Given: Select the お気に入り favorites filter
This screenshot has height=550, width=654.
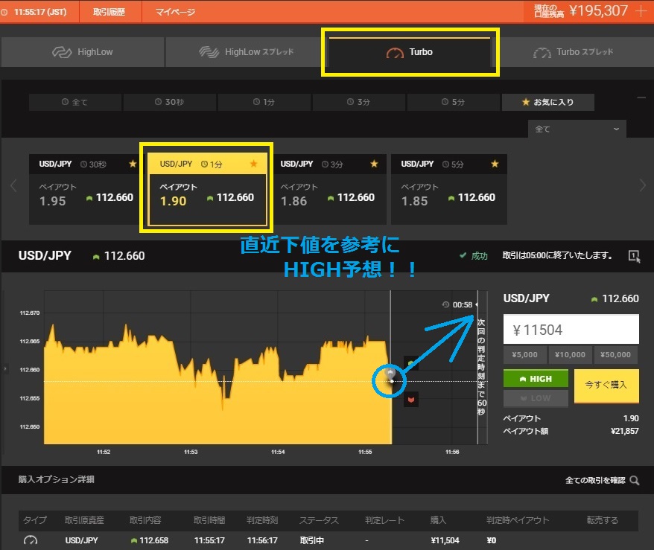Looking at the screenshot, I should [547, 102].
